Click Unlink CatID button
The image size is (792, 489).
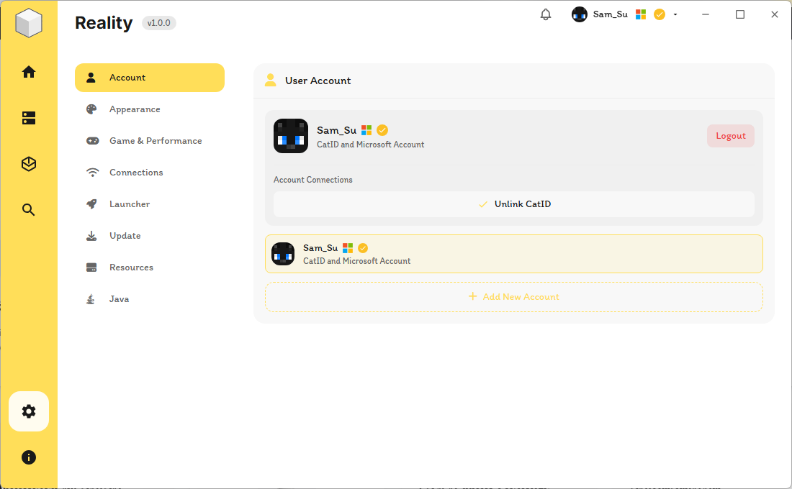514,204
